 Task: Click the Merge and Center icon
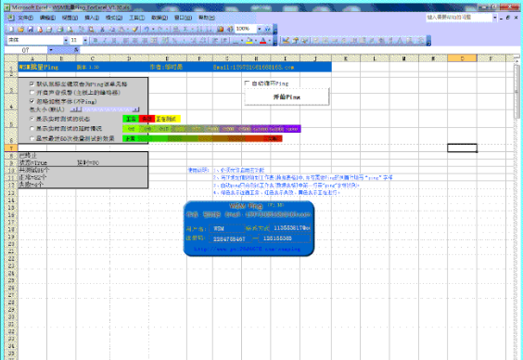(x=155, y=41)
